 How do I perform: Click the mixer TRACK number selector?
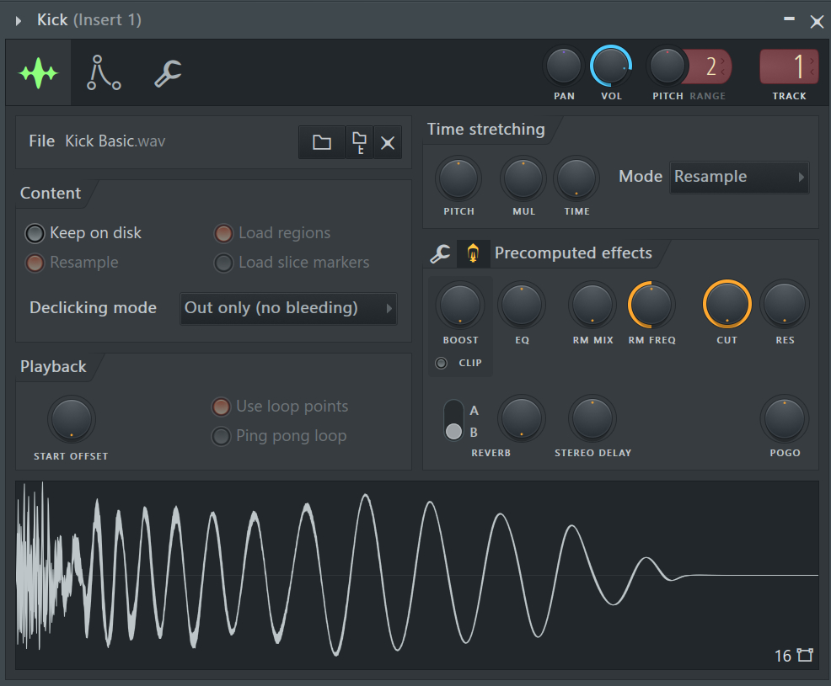tap(789, 66)
